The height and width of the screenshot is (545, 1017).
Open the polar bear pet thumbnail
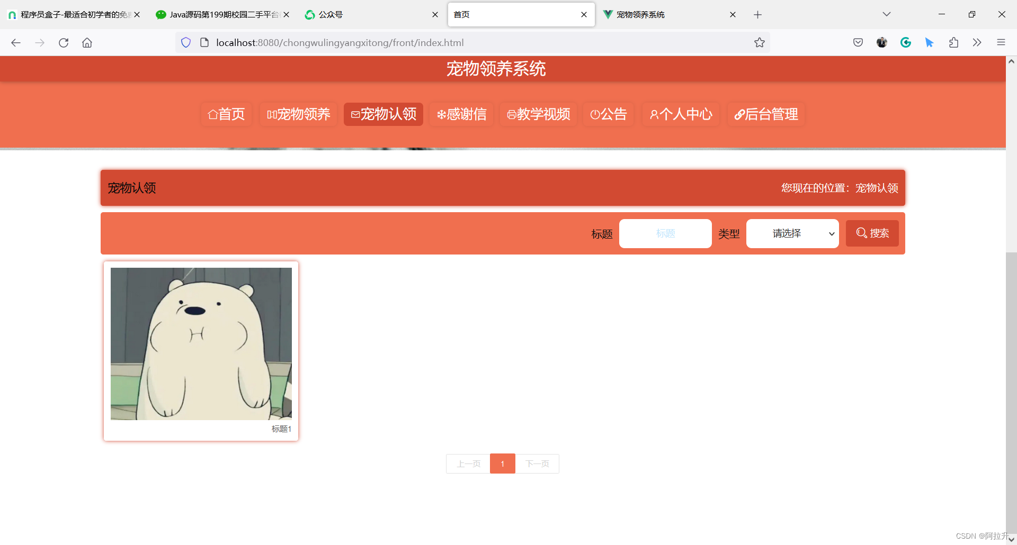(x=201, y=344)
